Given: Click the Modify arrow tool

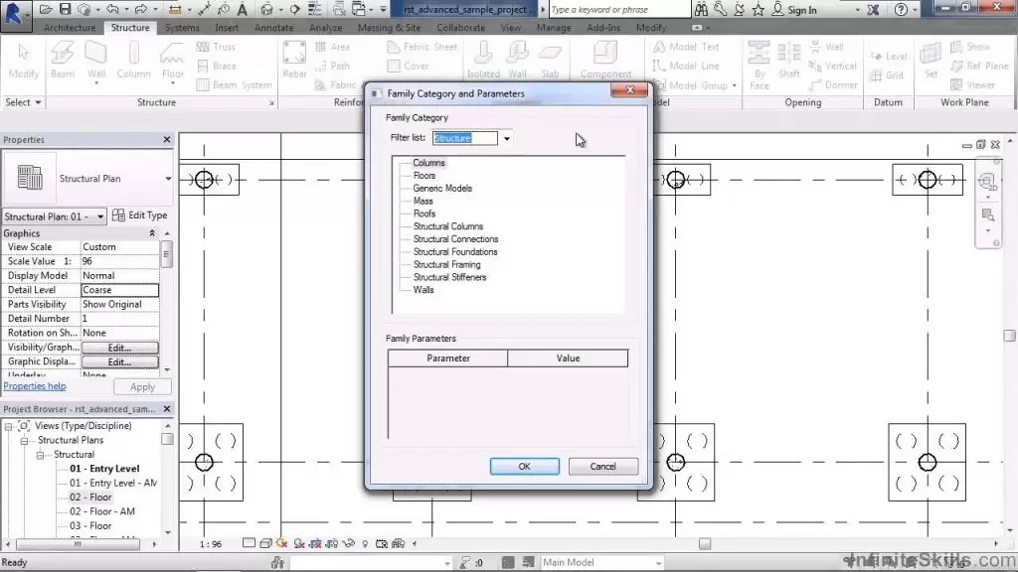Looking at the screenshot, I should pos(24,60).
